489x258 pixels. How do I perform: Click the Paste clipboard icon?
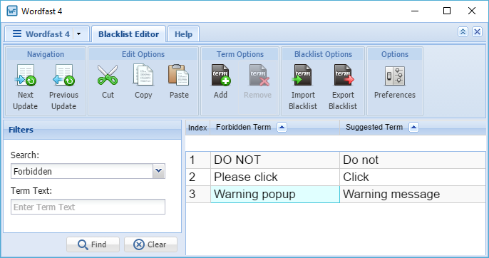pyautogui.click(x=179, y=75)
